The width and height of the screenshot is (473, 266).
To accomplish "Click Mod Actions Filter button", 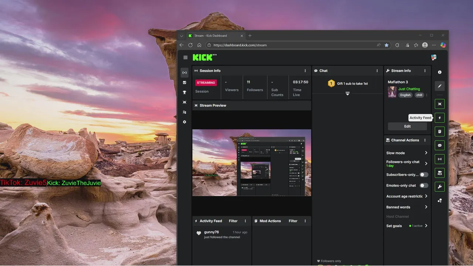I will pyautogui.click(x=293, y=221).
